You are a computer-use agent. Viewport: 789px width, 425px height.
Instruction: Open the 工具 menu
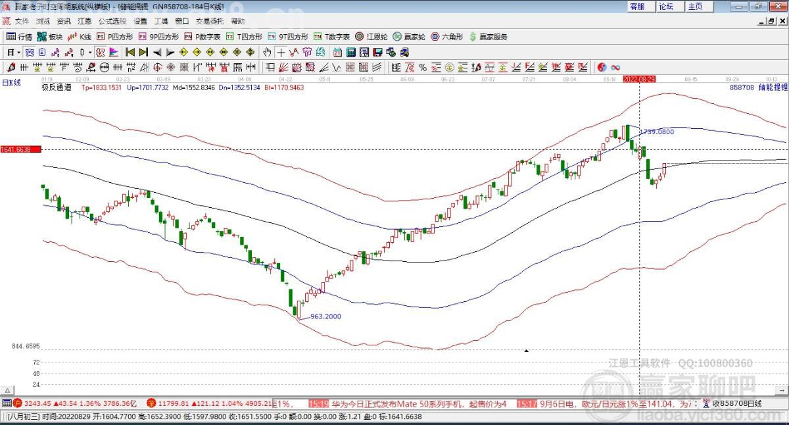161,21
